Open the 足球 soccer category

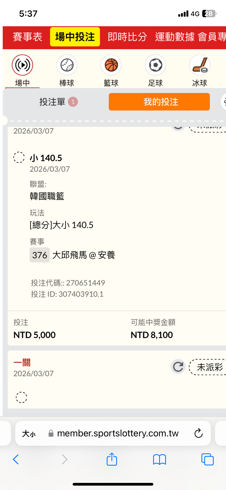tap(155, 65)
